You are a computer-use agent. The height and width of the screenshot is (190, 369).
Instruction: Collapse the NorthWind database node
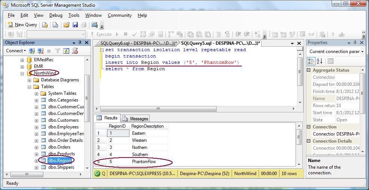(x=22, y=74)
